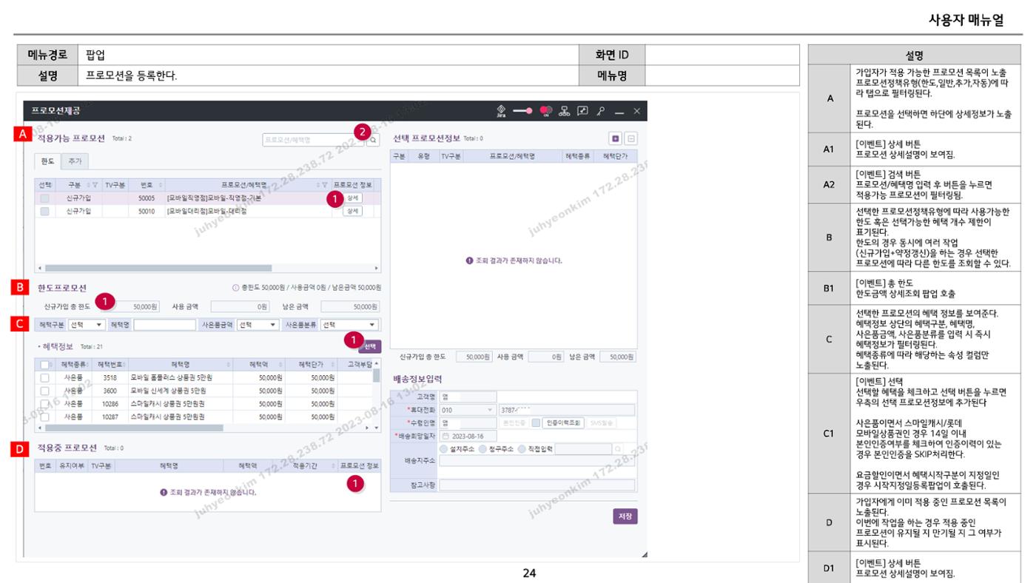1036x583 pixels.
Task: Select the 한도 tab
Action: pos(48,161)
